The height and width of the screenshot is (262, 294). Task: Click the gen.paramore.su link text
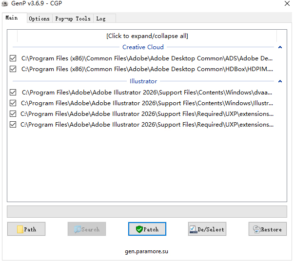point(147,251)
